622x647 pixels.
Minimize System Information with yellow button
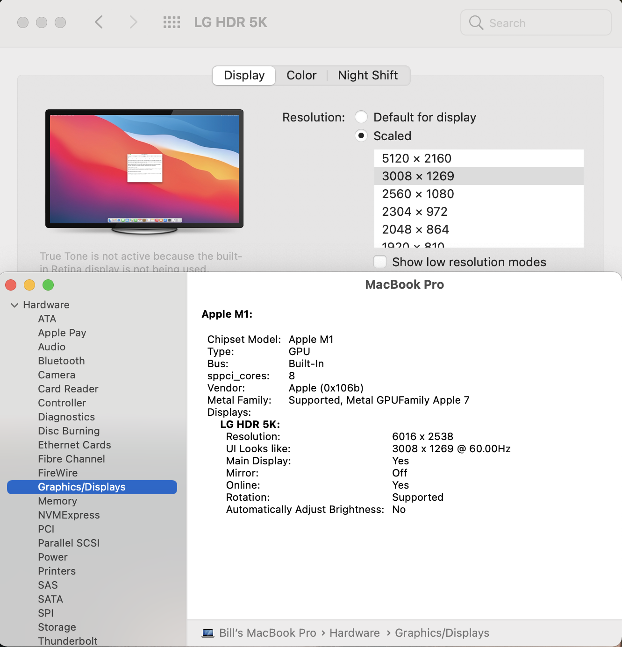[x=29, y=285]
